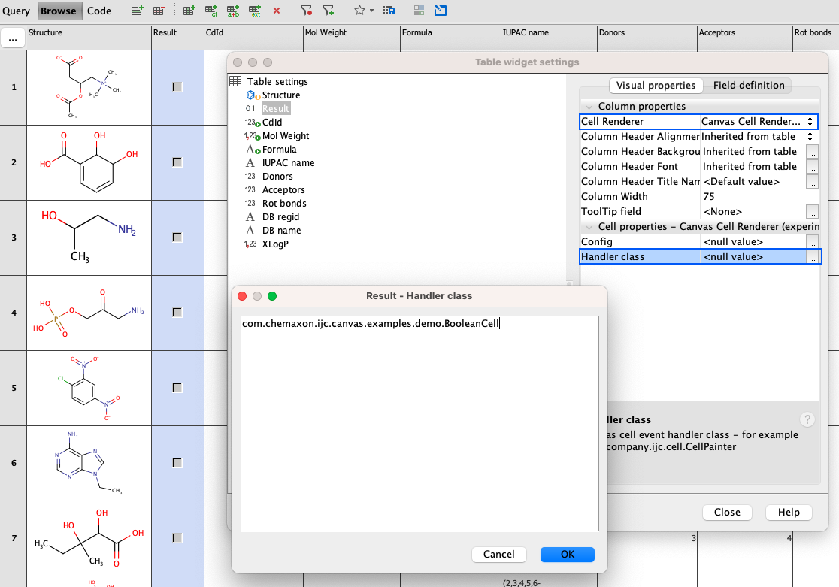Toggle the Result checkbox in row 4
This screenshot has height=587, width=839.
177,312
